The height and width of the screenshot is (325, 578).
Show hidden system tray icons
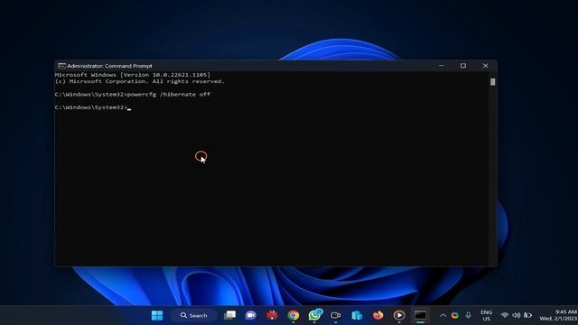(x=443, y=315)
